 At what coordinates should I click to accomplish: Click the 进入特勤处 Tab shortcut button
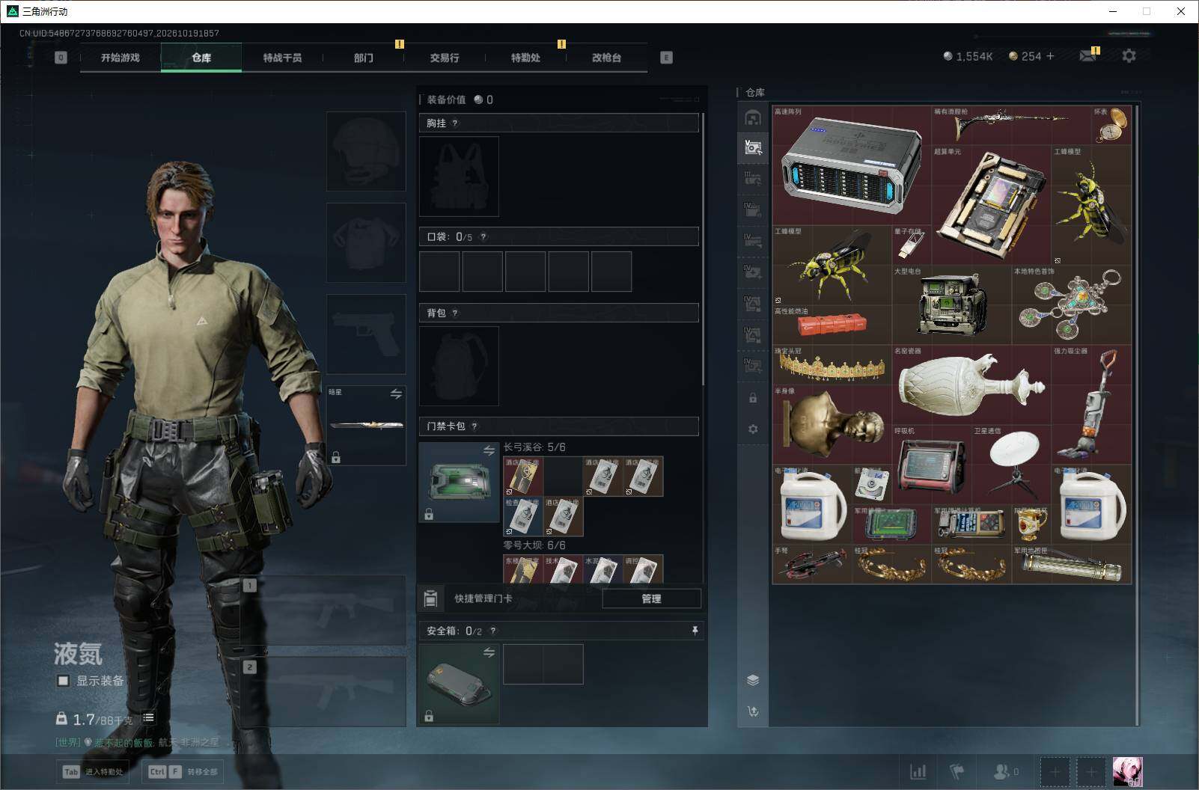(x=94, y=771)
